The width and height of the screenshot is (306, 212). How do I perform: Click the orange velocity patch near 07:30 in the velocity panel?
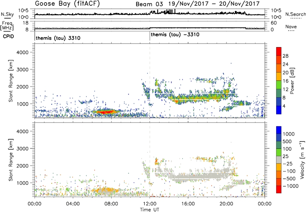(106, 190)
